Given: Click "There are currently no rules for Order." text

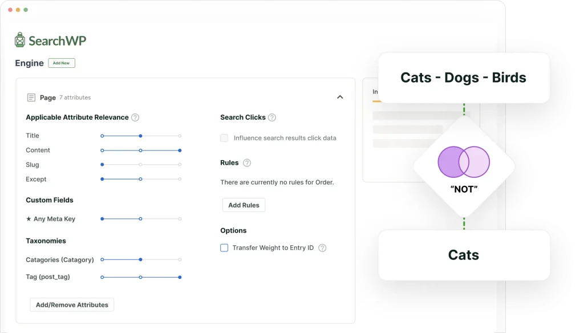Looking at the screenshot, I should pos(277,182).
